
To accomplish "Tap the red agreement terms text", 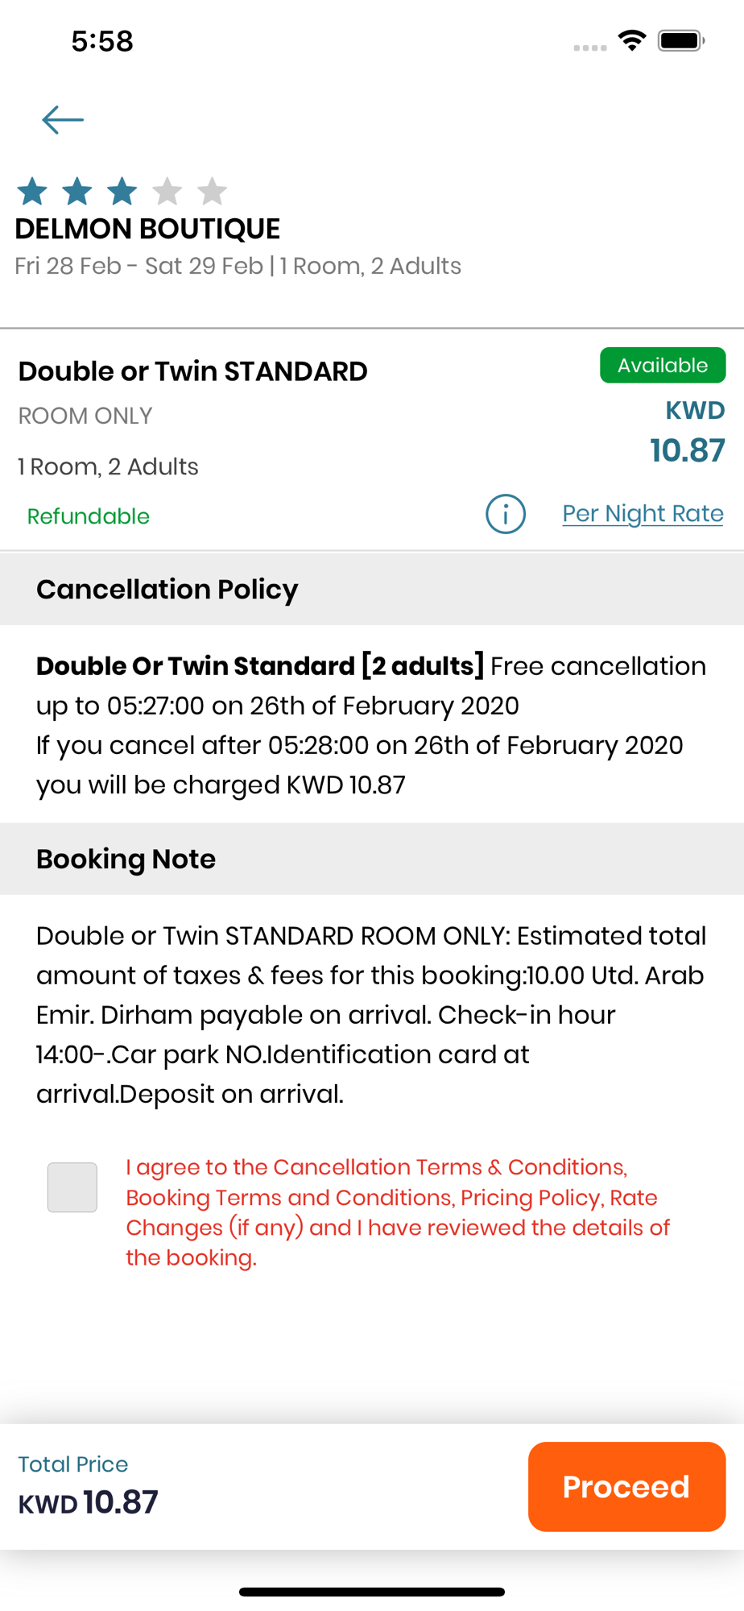I will click(397, 1212).
